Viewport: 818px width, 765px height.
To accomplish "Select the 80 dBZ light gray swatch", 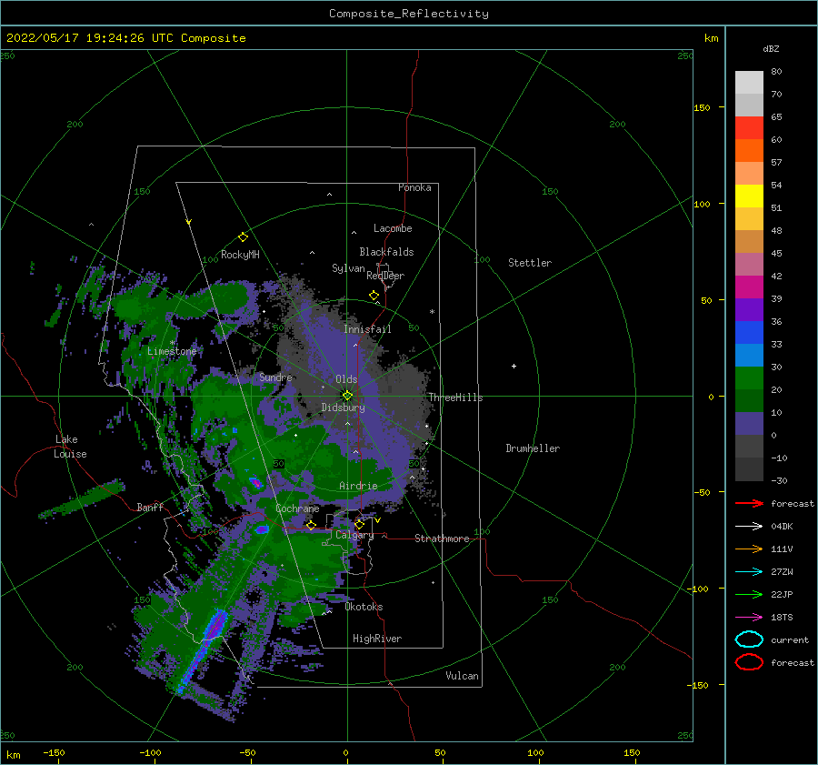I will click(x=749, y=82).
